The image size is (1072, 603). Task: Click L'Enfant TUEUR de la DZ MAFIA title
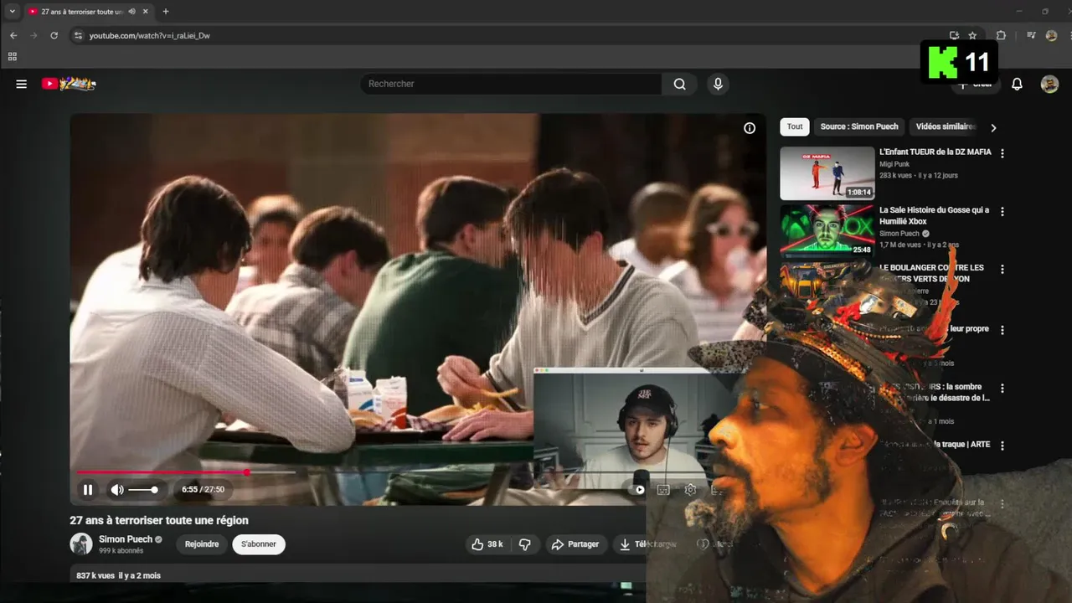[935, 152]
